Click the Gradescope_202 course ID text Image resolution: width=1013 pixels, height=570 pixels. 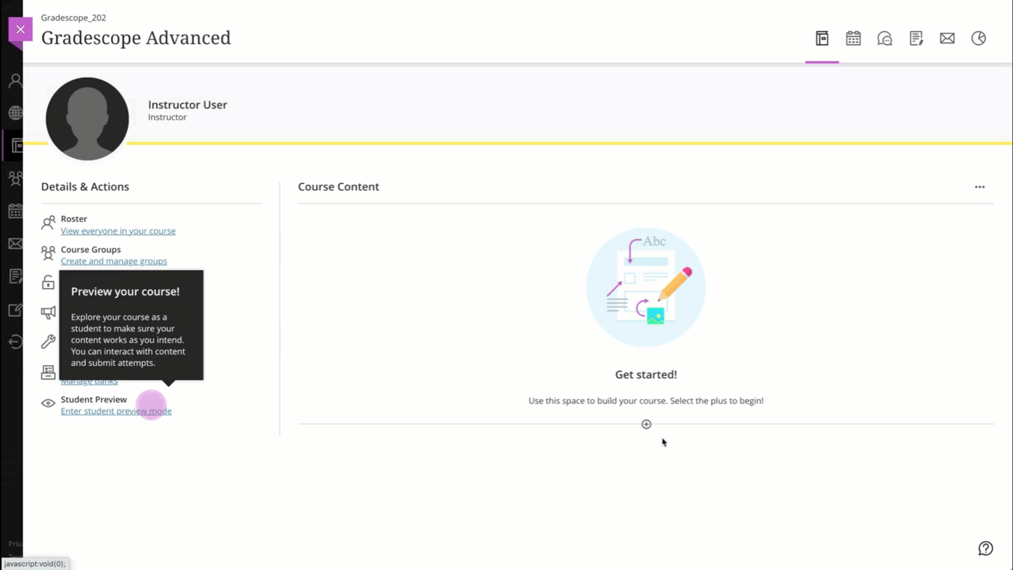74,18
